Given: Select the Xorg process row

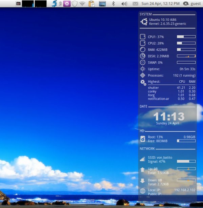Looking at the screenshot, I should tap(172, 95).
